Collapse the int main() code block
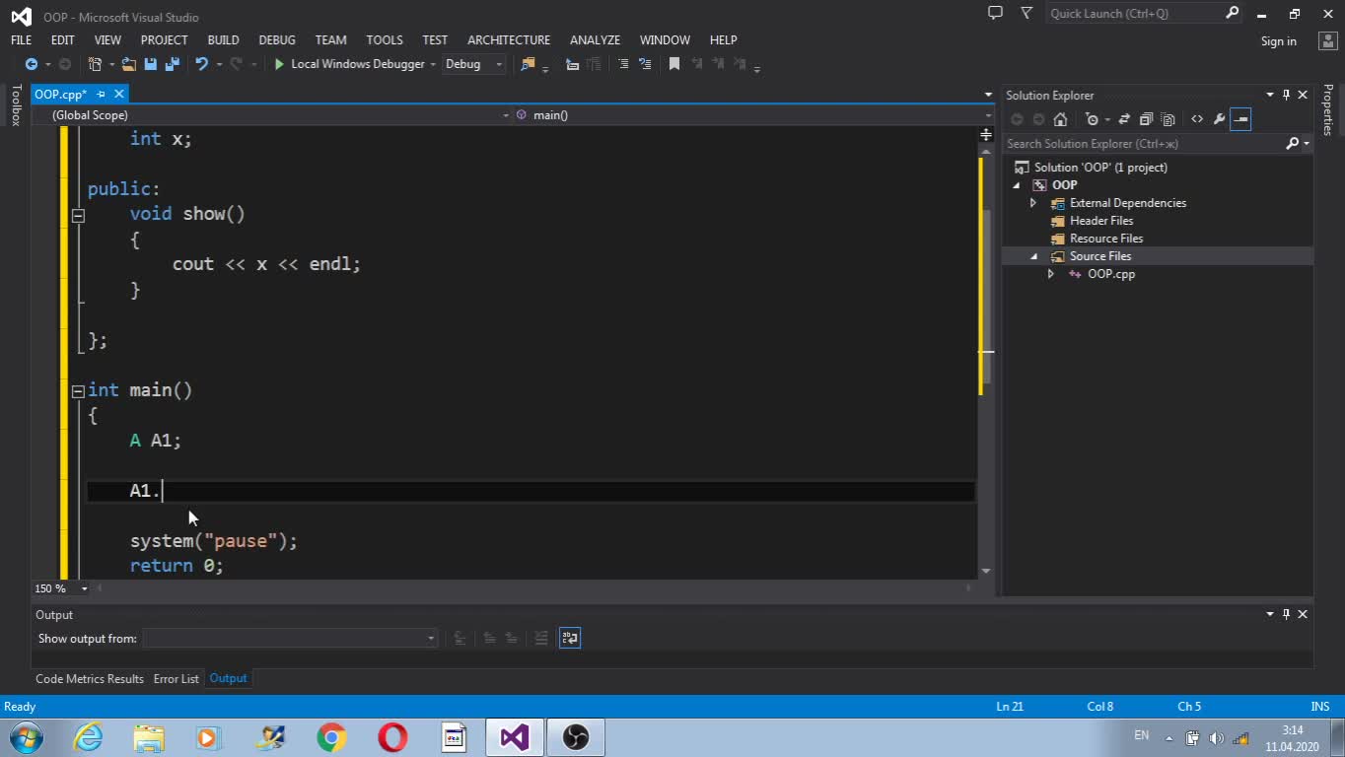1345x757 pixels. [78, 391]
